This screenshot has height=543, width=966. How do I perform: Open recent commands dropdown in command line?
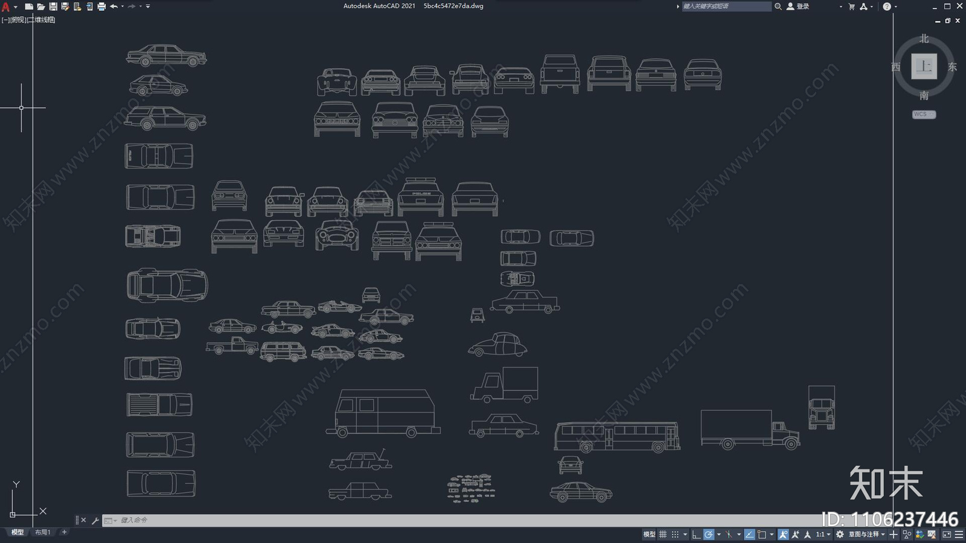pyautogui.click(x=110, y=520)
